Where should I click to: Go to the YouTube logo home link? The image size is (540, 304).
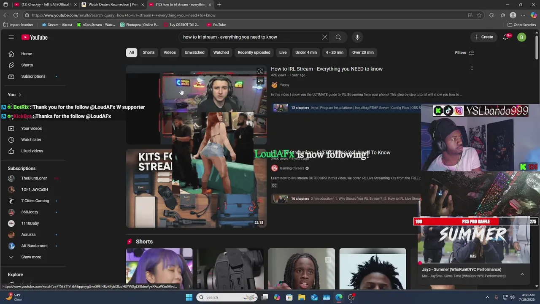tap(35, 37)
